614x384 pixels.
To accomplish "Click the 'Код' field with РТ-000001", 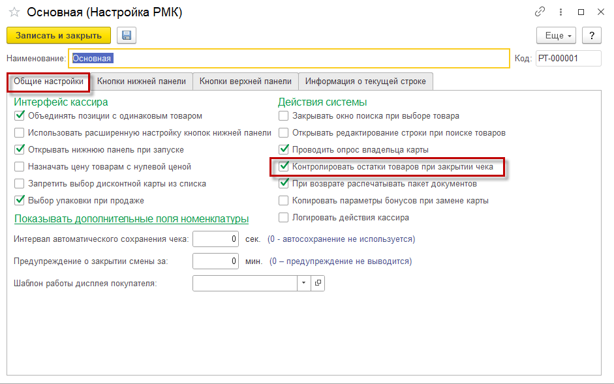I will [559, 58].
